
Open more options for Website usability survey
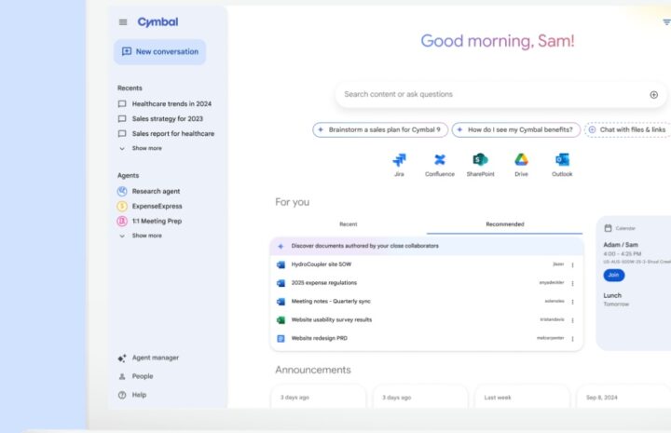[572, 320]
